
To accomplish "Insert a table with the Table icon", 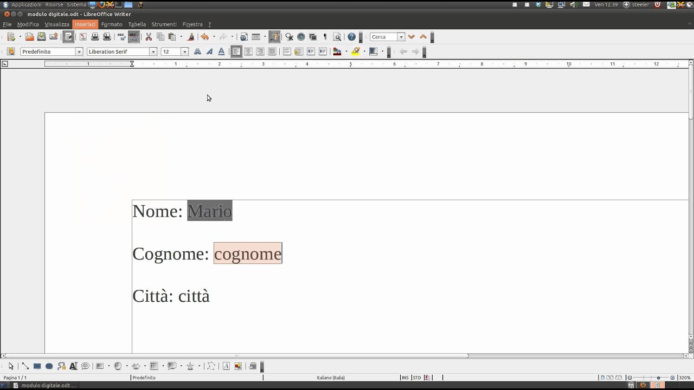I will point(256,37).
